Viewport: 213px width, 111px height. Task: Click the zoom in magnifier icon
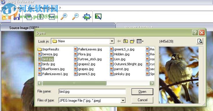[64, 17]
